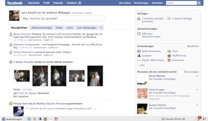
Task: Open Freunde in the top navigation
Action: [58, 3]
